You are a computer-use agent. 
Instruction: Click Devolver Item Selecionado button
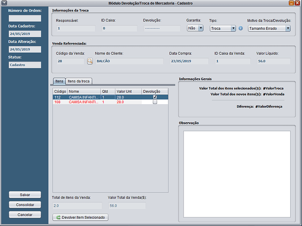[80, 217]
